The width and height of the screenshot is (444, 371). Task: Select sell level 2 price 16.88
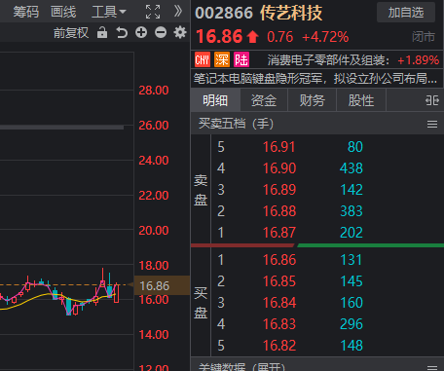[x=279, y=211]
